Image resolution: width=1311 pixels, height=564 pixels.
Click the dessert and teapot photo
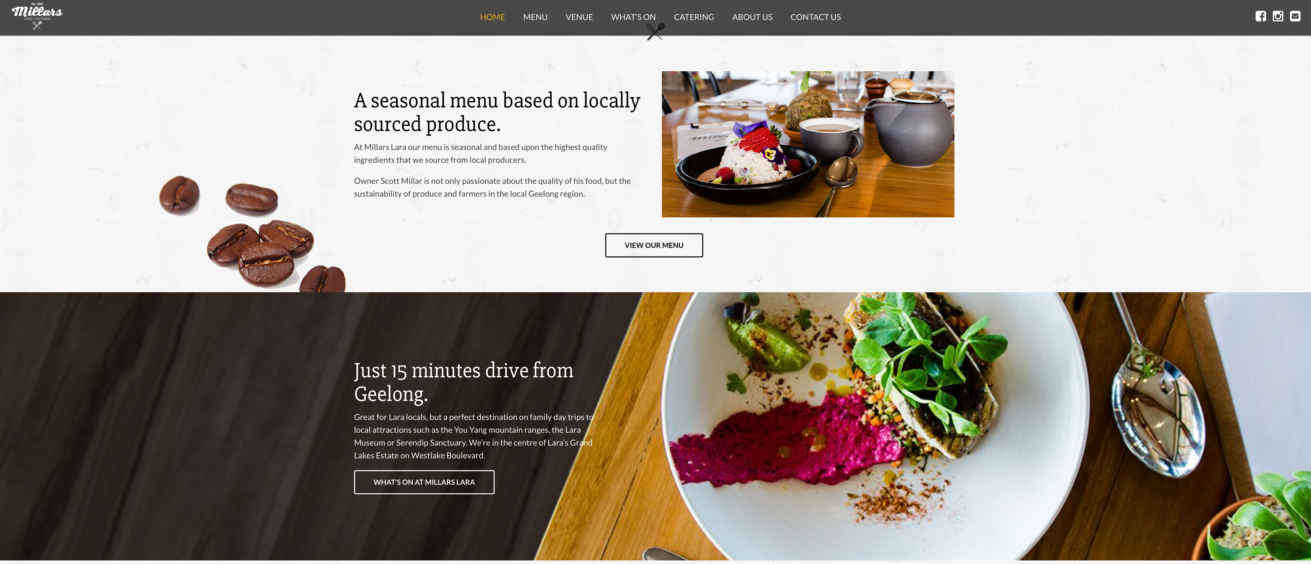coord(808,144)
